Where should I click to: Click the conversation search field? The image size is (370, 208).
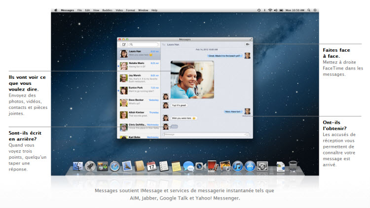(144, 44)
